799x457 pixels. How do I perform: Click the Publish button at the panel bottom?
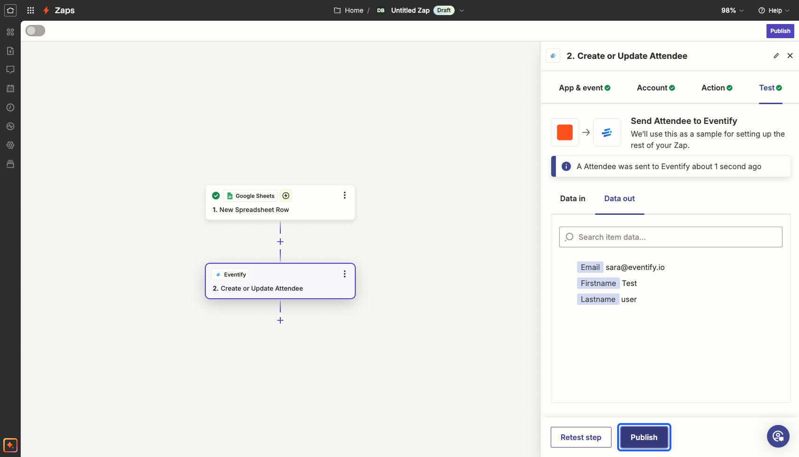point(644,437)
